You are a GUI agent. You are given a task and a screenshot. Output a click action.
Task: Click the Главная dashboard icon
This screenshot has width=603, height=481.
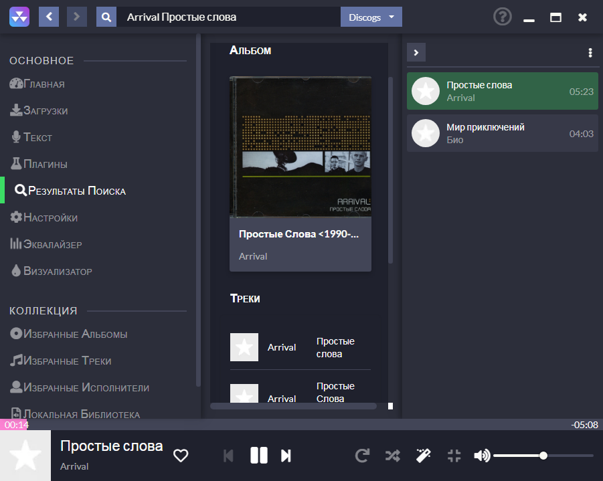16,84
